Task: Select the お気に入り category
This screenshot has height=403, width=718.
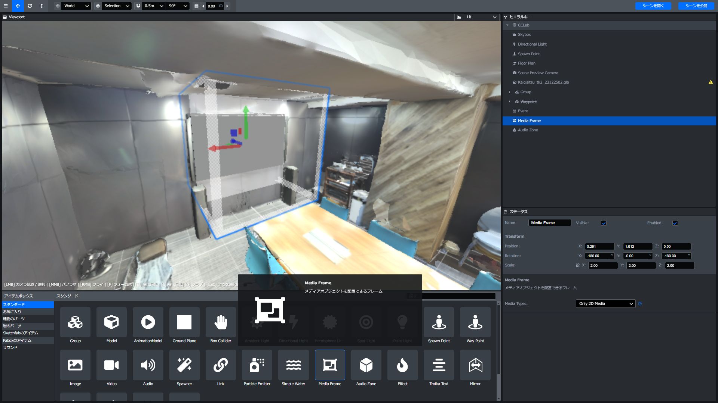Action: (x=28, y=312)
